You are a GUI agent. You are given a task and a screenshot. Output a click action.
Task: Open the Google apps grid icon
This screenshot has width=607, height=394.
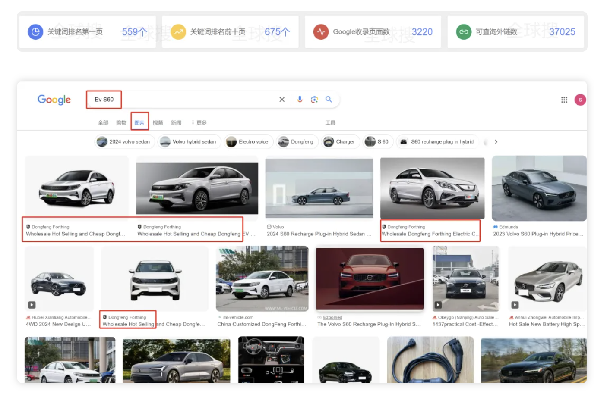(x=564, y=100)
